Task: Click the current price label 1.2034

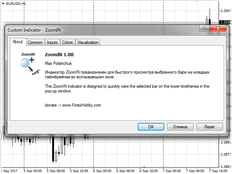Action: point(226,22)
